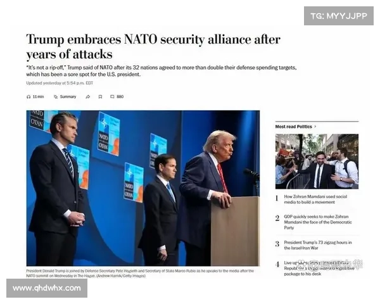Click the headphones listen icon

click(x=28, y=97)
